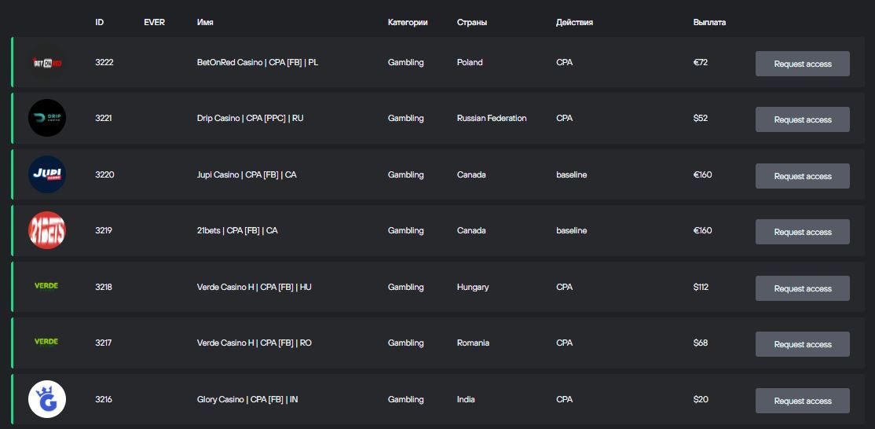
Task: Click the Drip Casino round logo
Action: [x=47, y=118]
